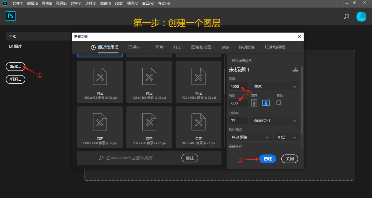The height and width of the screenshot is (198, 372).
Task: Click the 关闭 button in dialog
Action: coord(290,159)
